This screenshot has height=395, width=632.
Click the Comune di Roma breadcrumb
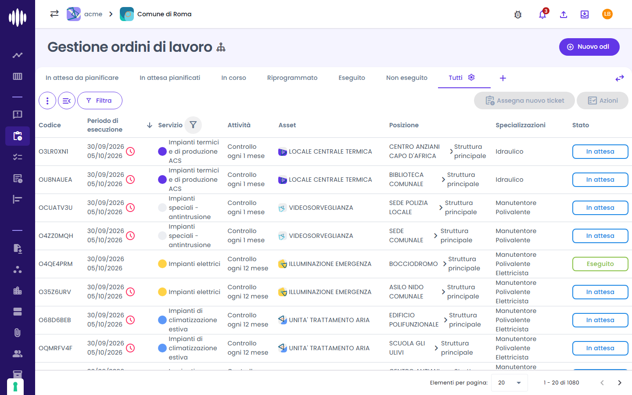click(156, 14)
